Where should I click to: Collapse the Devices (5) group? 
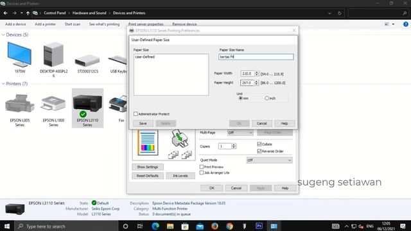pyautogui.click(x=3, y=35)
